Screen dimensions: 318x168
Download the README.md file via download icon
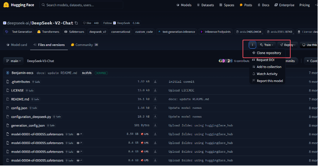155,99
